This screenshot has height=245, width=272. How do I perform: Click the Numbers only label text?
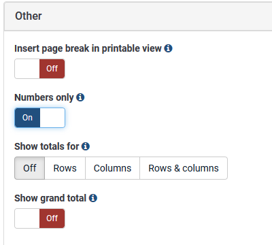click(x=44, y=97)
